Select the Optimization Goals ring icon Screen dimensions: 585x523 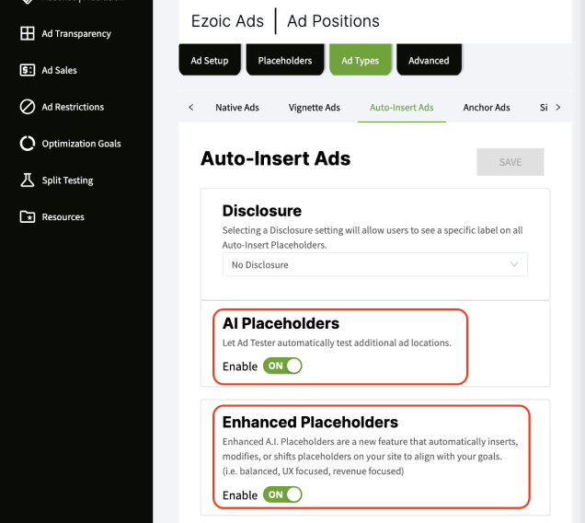pos(27,144)
